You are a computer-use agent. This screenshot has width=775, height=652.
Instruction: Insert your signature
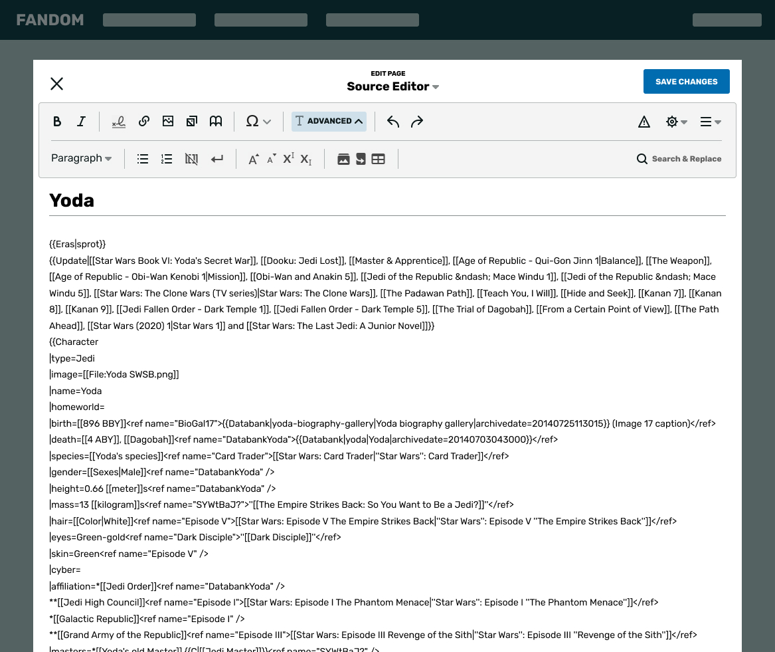tap(119, 121)
